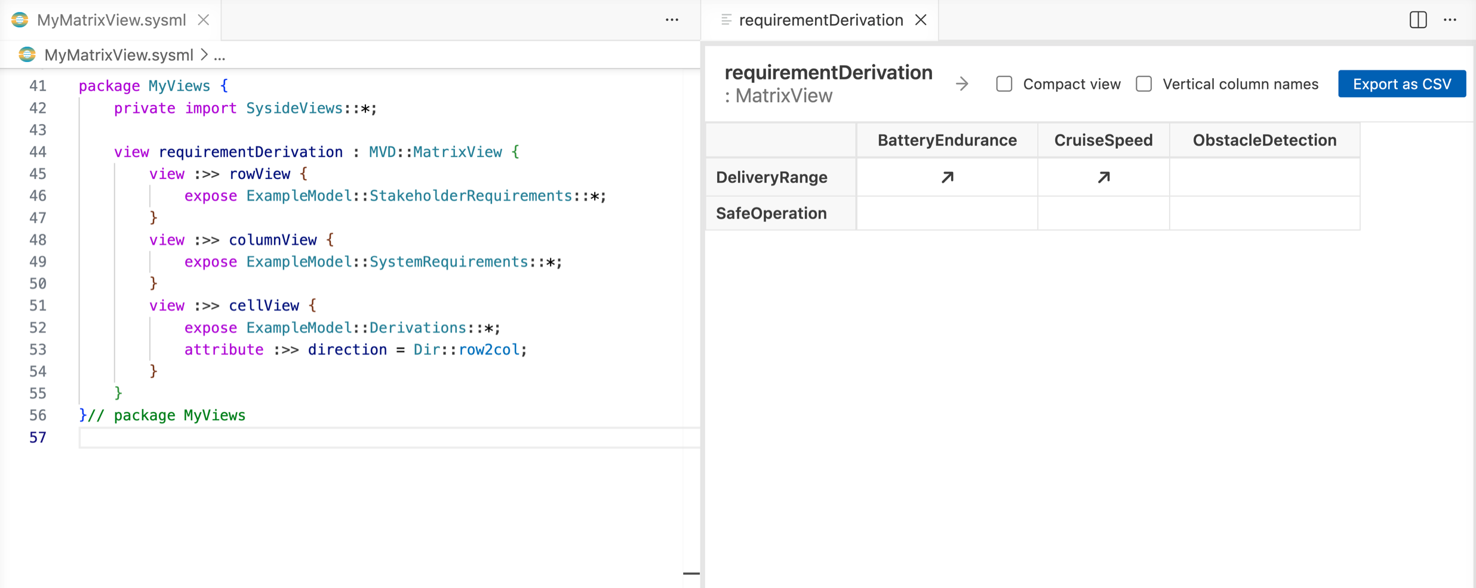Place cursor on empty line 57

(x=389, y=438)
